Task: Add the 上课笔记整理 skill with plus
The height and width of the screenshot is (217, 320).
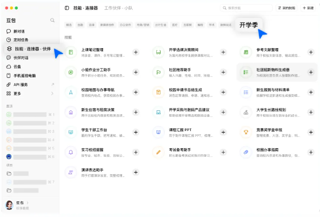Action: [136, 52]
